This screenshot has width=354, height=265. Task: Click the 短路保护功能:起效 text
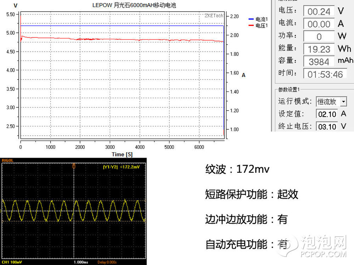252,194
